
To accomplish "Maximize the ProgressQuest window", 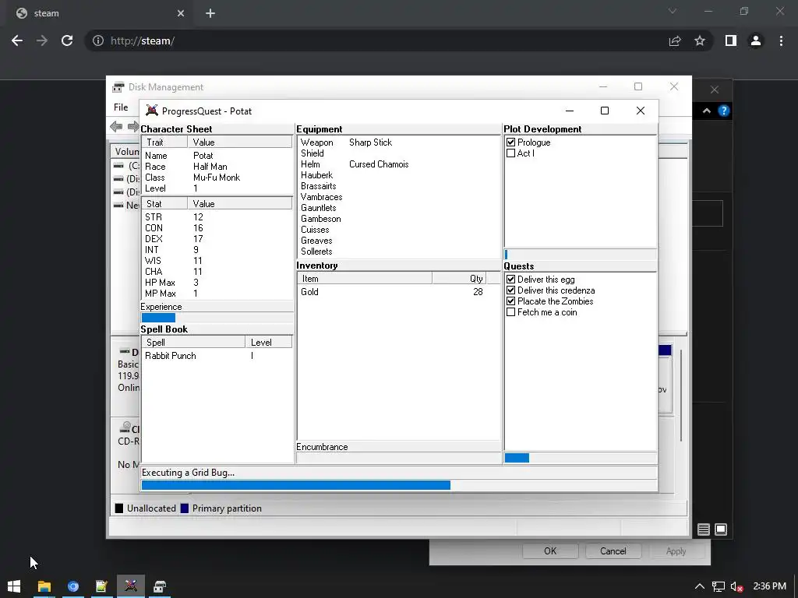I will [x=605, y=111].
